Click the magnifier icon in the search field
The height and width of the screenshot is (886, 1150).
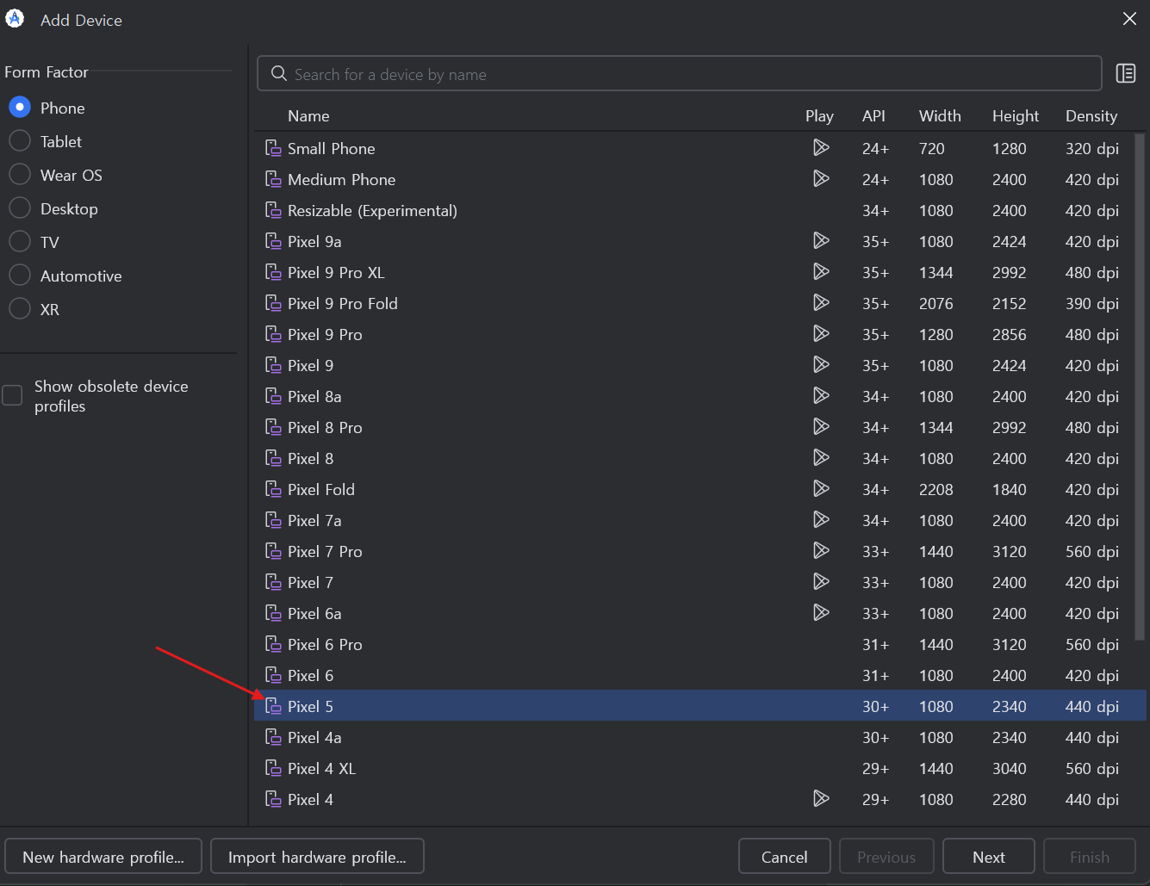coord(278,74)
